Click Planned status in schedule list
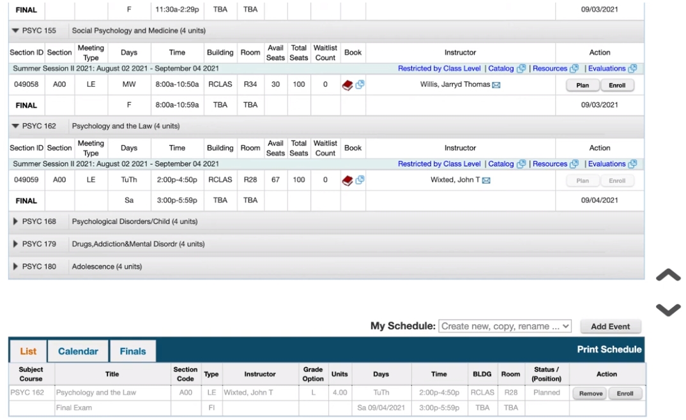The width and height of the screenshot is (686, 420). click(547, 393)
